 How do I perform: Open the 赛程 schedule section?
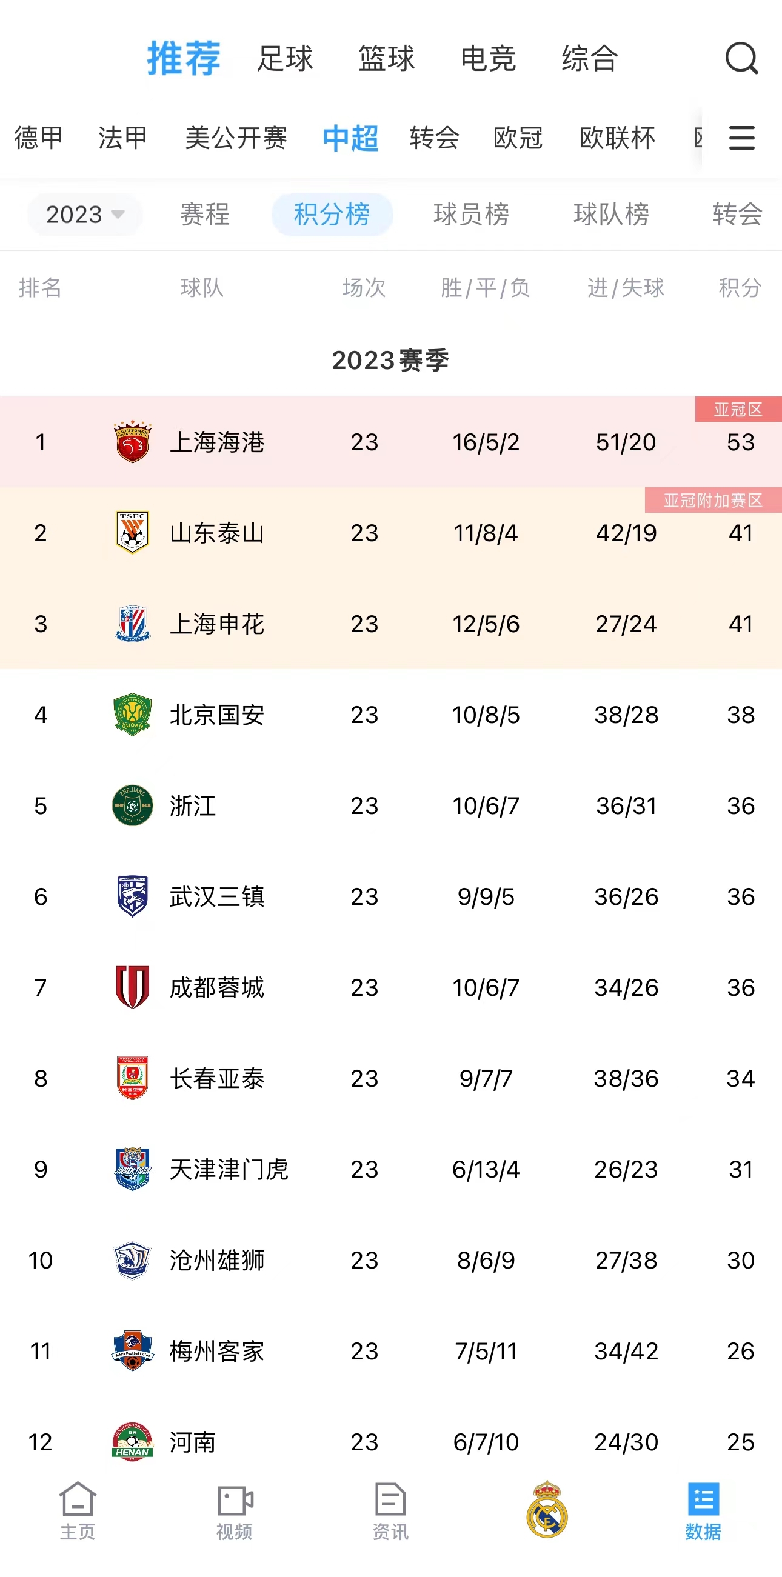[x=204, y=215]
